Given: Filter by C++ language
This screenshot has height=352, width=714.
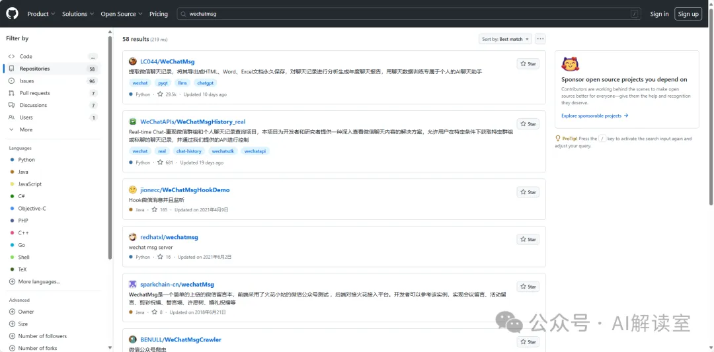Looking at the screenshot, I should [23, 233].
